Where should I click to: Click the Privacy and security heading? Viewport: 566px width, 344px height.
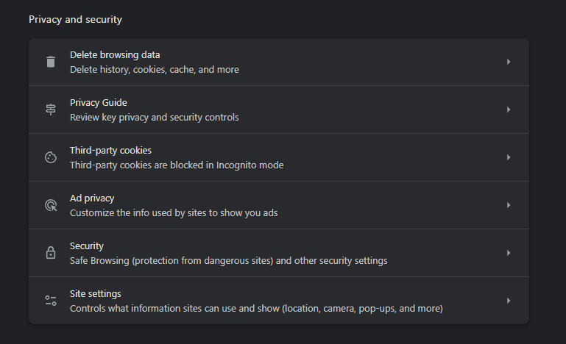point(76,19)
